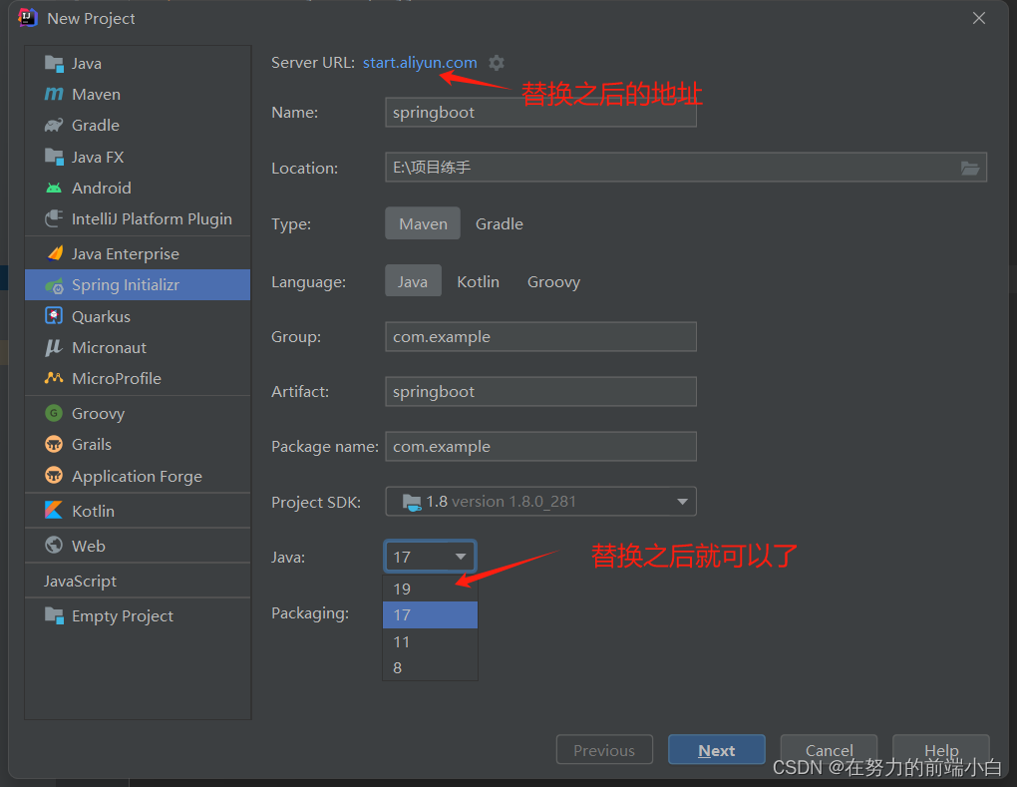This screenshot has height=787, width=1017.
Task: Click the Web globe icon
Action: [54, 545]
